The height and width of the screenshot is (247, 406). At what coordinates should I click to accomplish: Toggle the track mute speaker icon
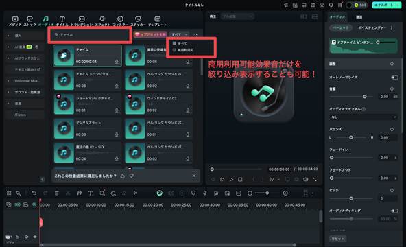(26, 237)
